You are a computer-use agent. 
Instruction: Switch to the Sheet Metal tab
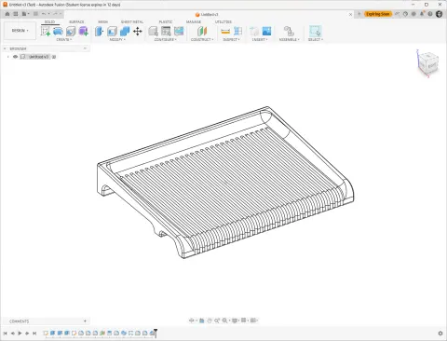point(132,21)
